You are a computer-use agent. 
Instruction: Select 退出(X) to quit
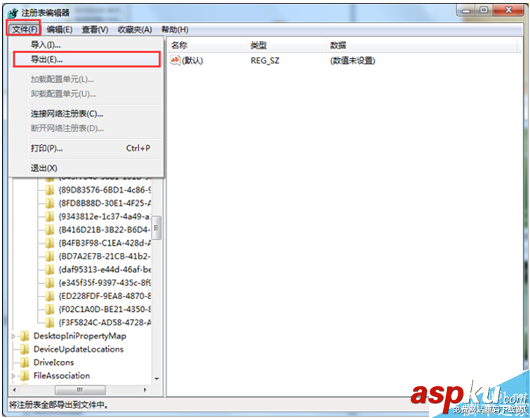(x=86, y=168)
